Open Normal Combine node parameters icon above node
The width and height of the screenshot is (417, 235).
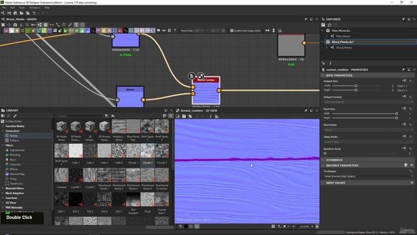pos(192,76)
